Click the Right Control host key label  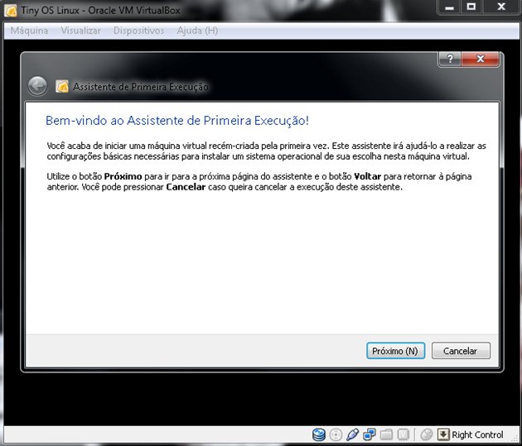(x=477, y=434)
